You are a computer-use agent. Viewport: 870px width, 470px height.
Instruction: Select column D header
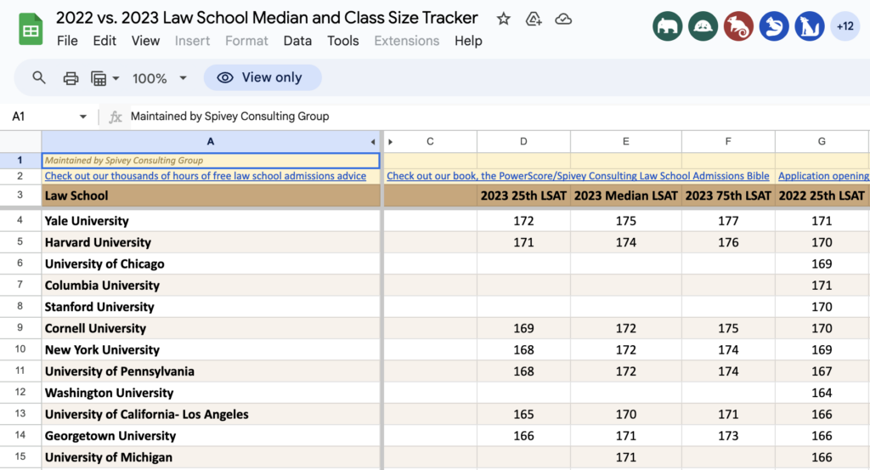pyautogui.click(x=523, y=141)
